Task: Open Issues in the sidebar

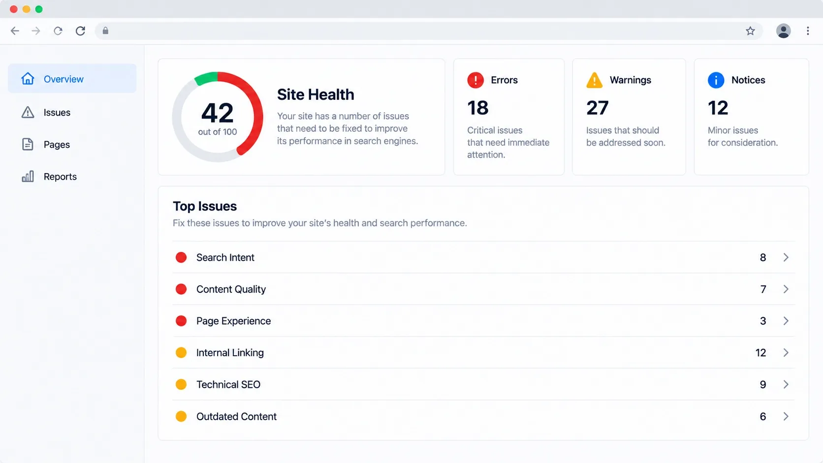Action: pos(72,112)
